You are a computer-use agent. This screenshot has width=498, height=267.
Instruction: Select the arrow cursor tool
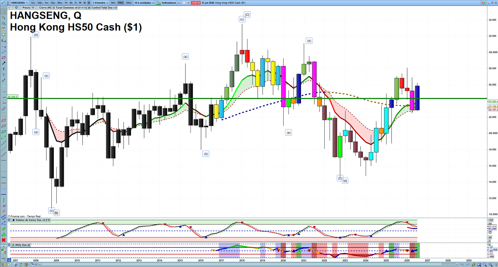pyautogui.click(x=3, y=12)
